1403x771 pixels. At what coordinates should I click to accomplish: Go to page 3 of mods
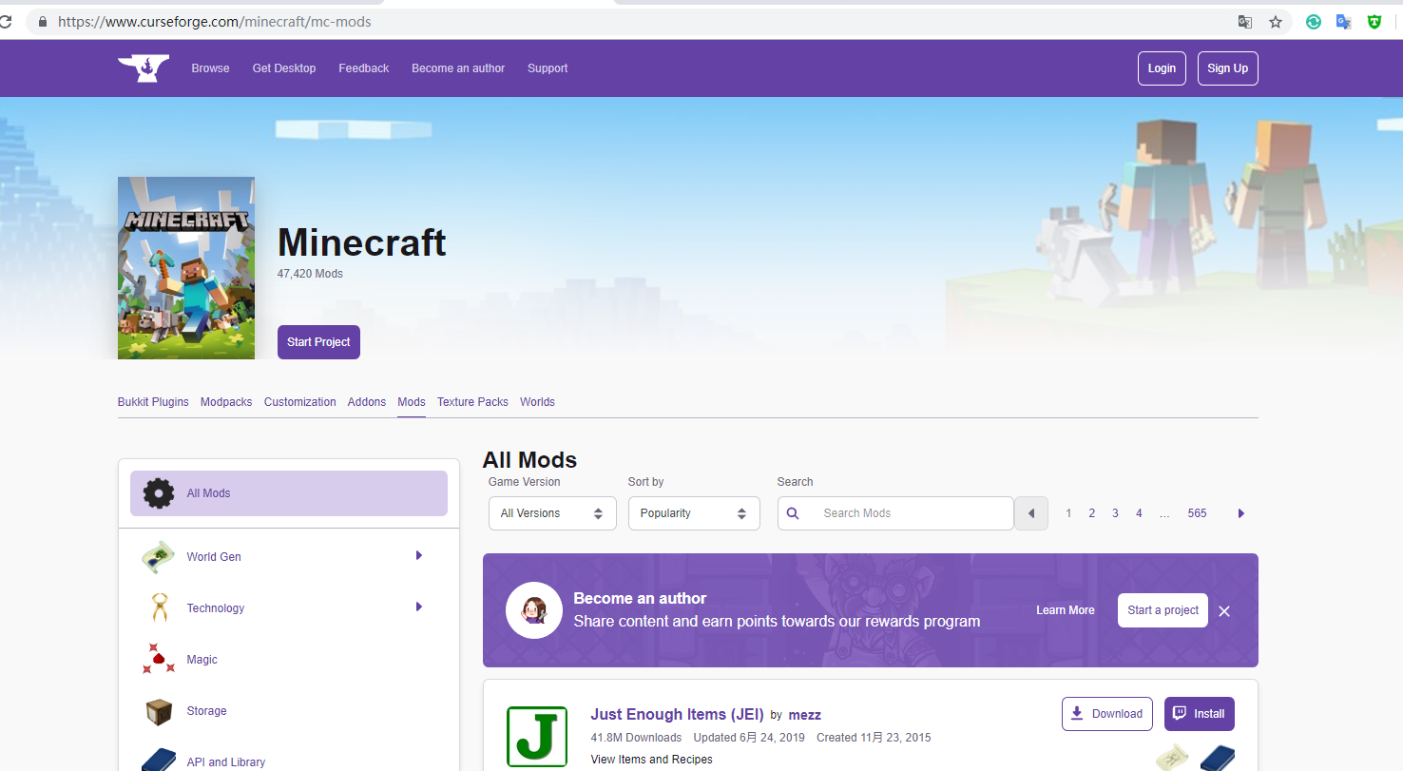pos(1116,513)
